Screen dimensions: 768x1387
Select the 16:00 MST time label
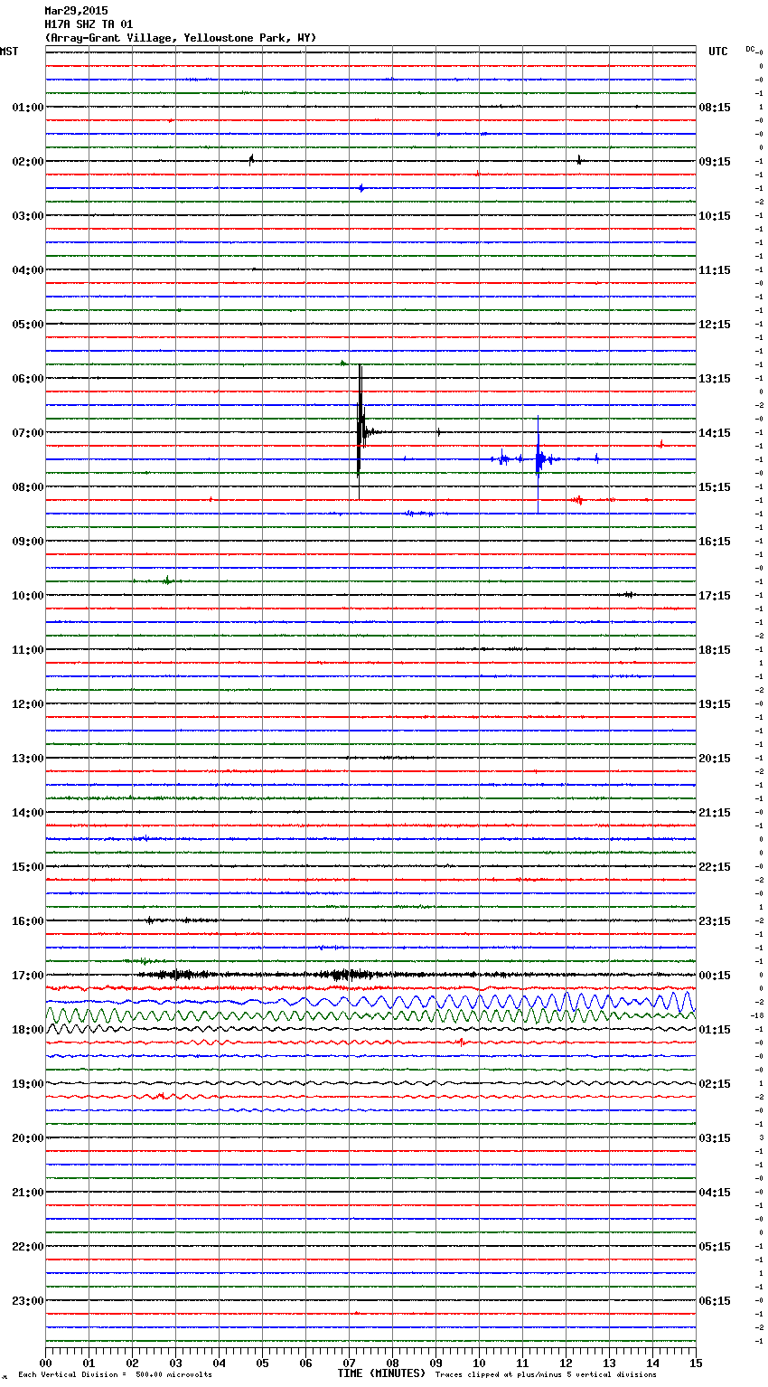click(x=27, y=921)
